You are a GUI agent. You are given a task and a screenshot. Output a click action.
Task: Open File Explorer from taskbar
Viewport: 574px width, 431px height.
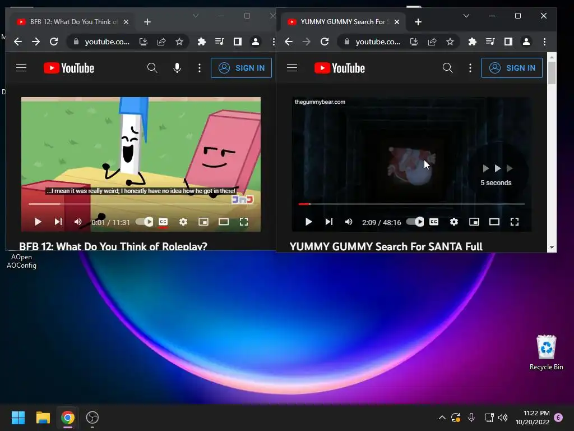tap(43, 418)
